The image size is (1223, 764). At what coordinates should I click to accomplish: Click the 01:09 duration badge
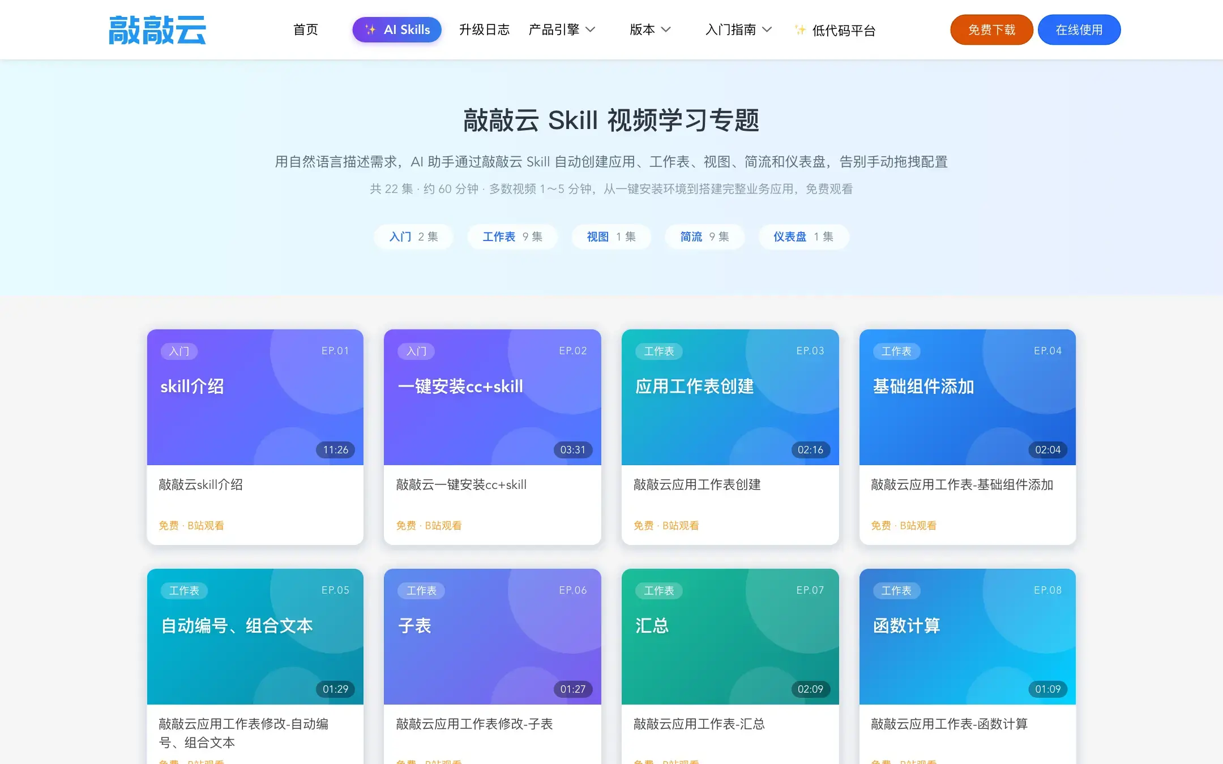1048,689
